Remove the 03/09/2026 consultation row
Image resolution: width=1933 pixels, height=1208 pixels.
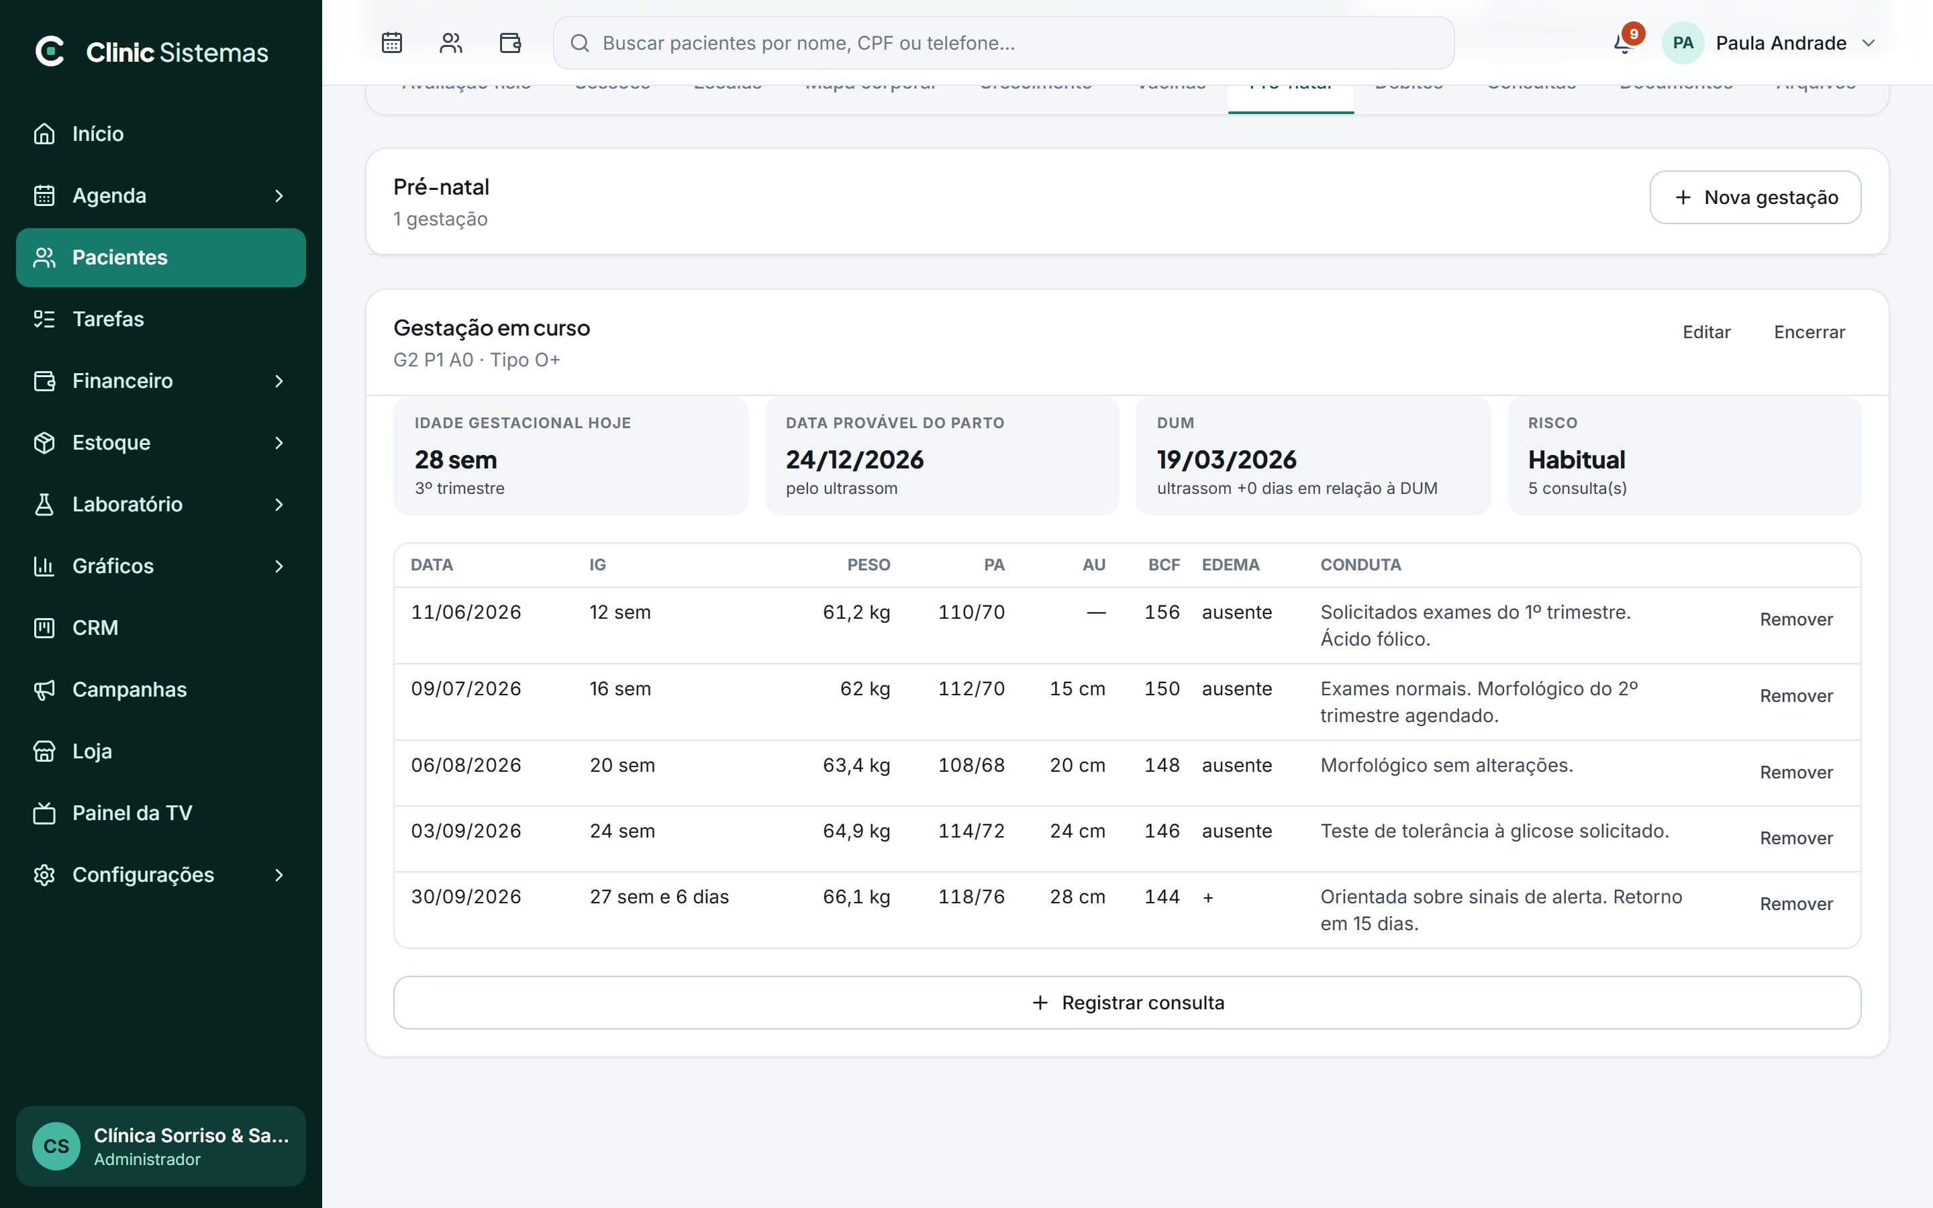[1795, 838]
